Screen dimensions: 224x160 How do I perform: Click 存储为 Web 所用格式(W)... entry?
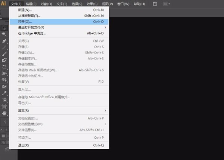(59, 70)
